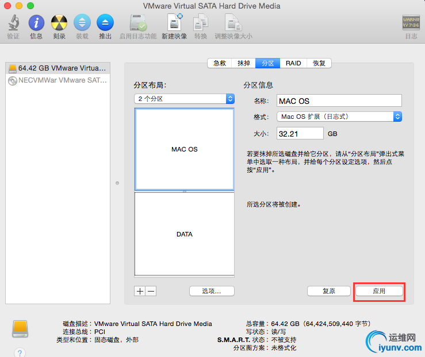Click Enable Journaling (启用日志功能) icon

[138, 22]
